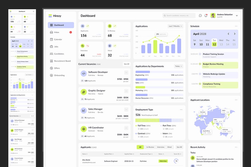Click the Software Developer code icon

click(x=83, y=73)
